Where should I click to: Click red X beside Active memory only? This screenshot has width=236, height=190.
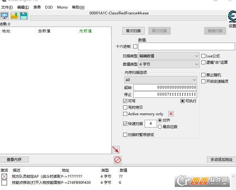click(x=171, y=114)
